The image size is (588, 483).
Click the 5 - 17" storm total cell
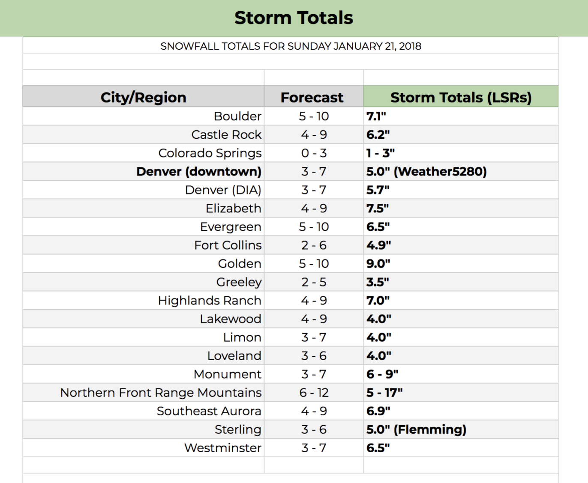pyautogui.click(x=461, y=392)
